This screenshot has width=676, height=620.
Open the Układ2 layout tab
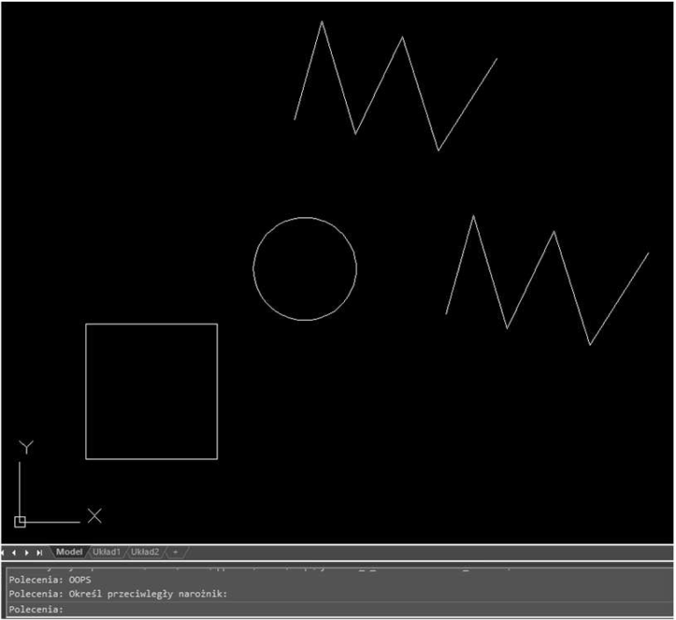pos(145,552)
